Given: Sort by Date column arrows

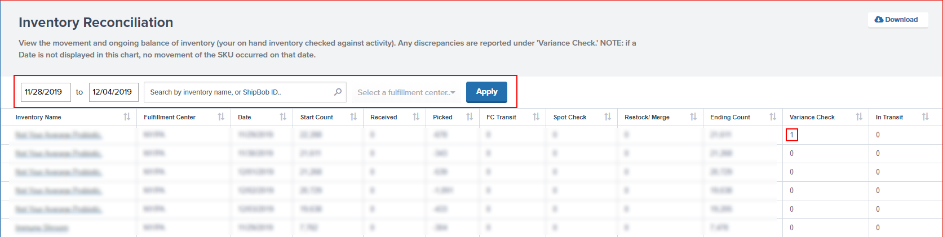Looking at the screenshot, I should click(x=283, y=117).
